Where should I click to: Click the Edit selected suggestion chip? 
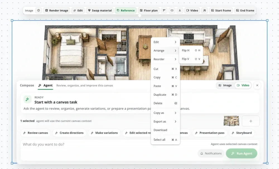pyautogui.click(x=137, y=133)
